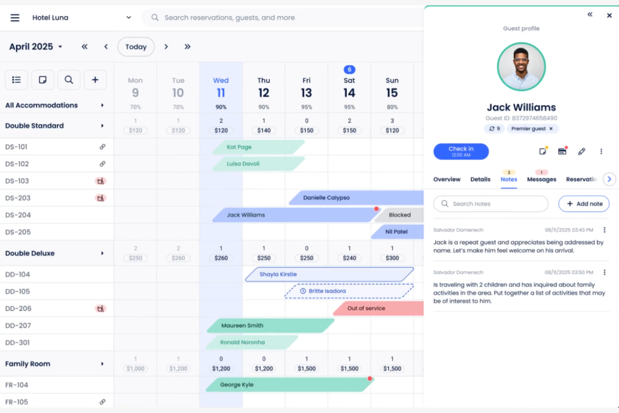Click room DS-204 row label
Screen dimensions: 619x413
click(x=18, y=215)
